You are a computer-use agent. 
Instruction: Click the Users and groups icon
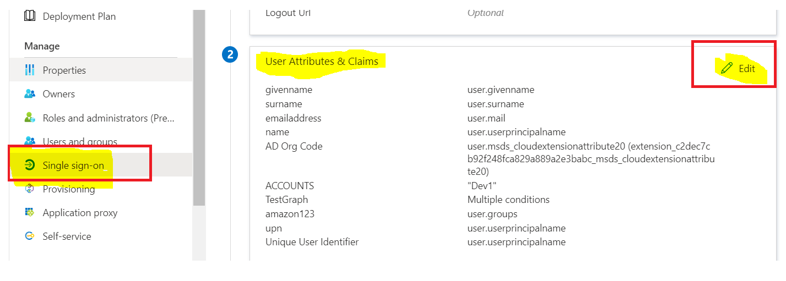(30, 140)
